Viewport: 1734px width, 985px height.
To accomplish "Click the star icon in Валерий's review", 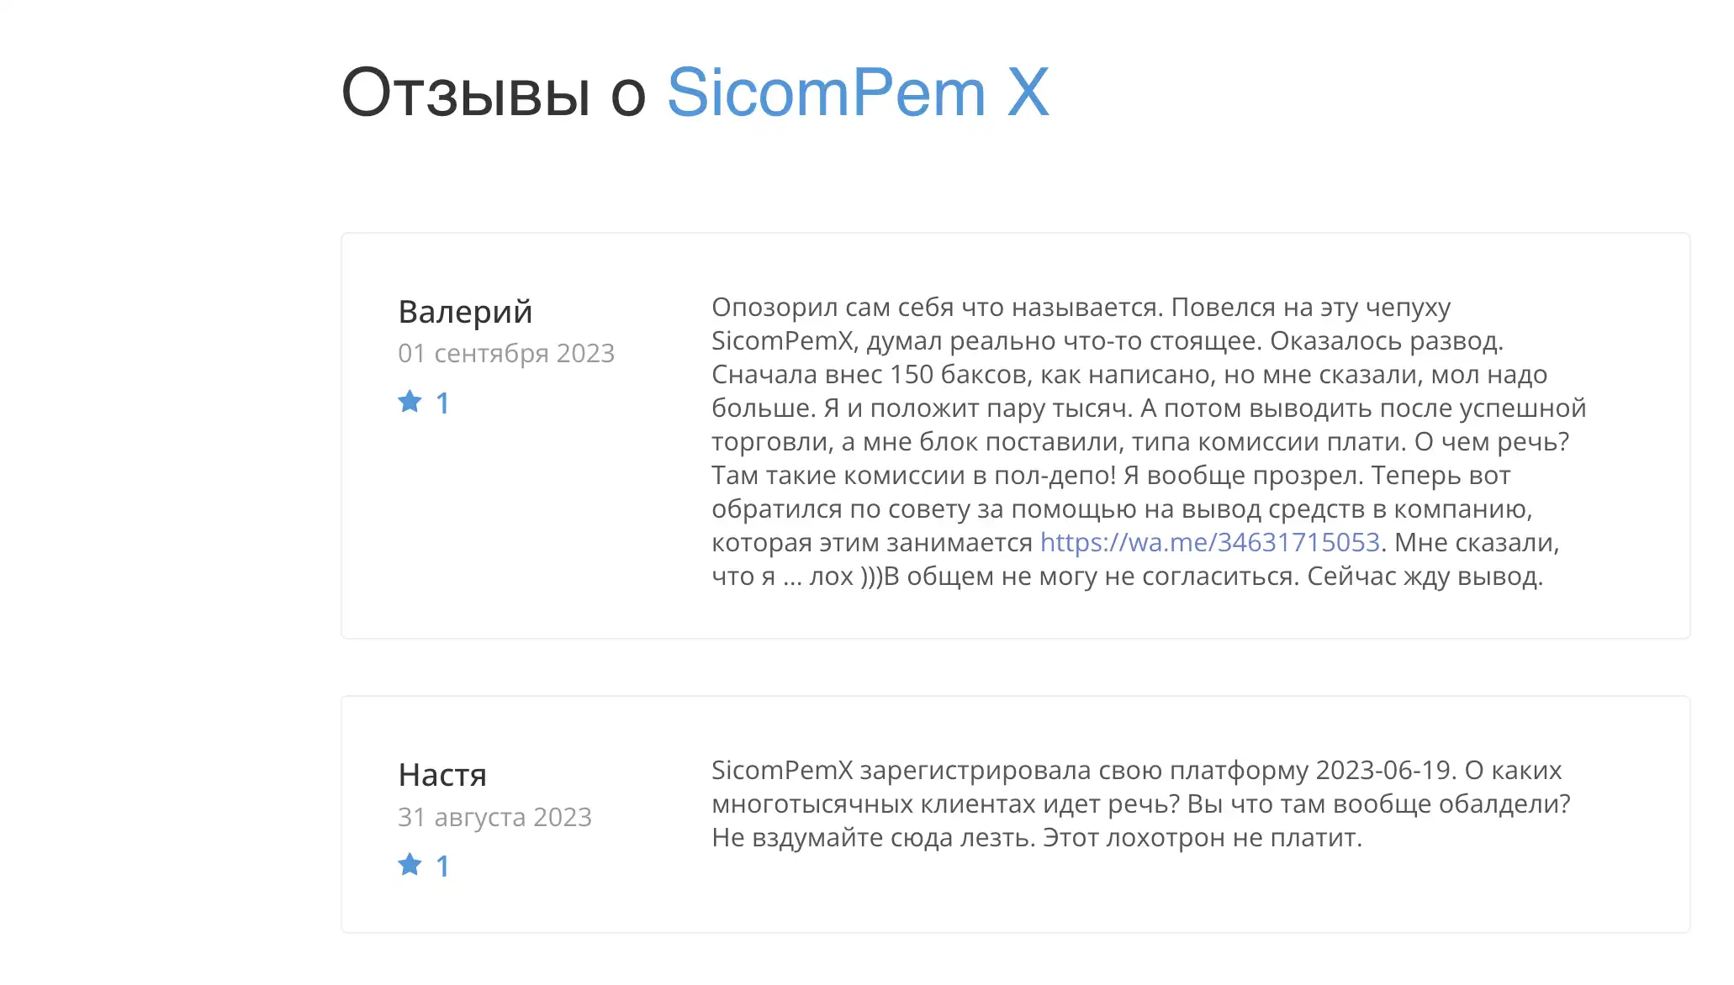I will tap(410, 402).
